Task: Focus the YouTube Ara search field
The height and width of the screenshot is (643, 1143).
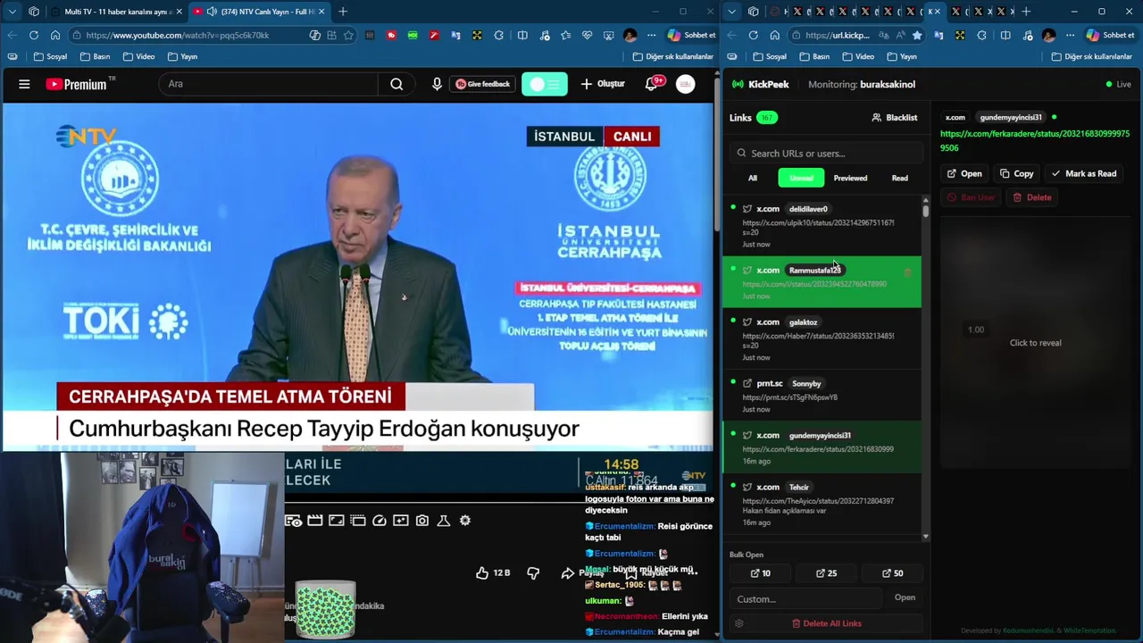Action: coord(268,84)
